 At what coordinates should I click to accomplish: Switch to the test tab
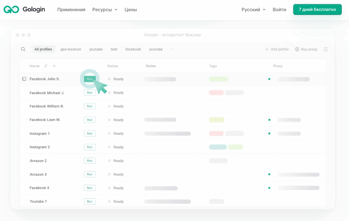point(114,49)
